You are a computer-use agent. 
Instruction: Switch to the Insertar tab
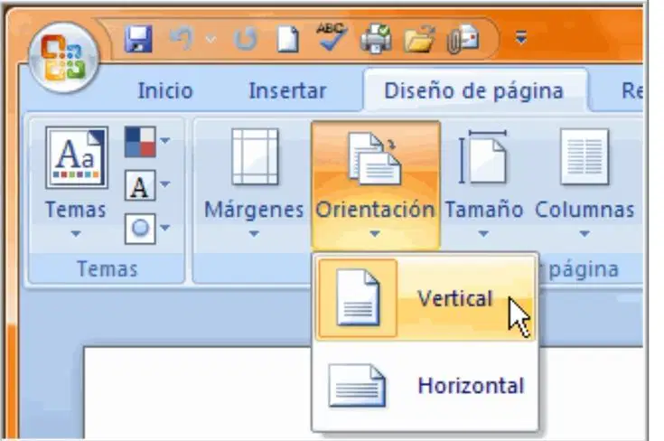[287, 90]
